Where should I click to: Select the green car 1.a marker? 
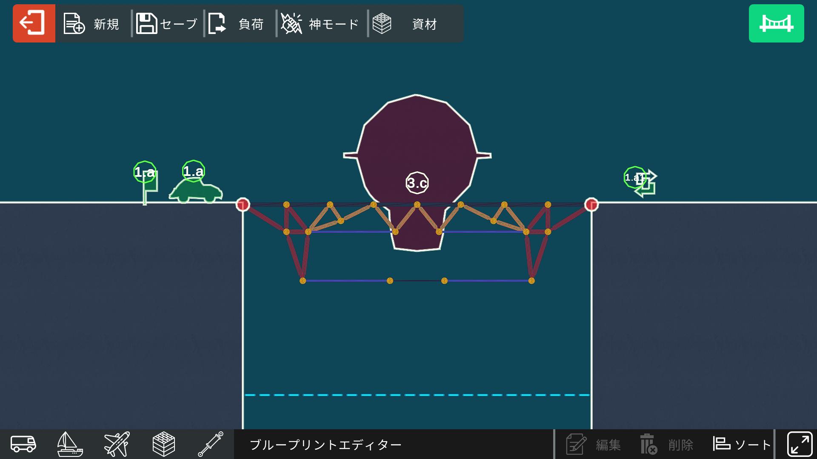[x=194, y=171]
